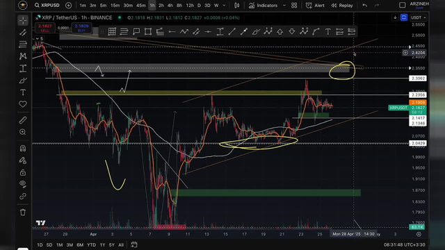
Task: Open the indicator templates grid icon
Action: point(294,6)
